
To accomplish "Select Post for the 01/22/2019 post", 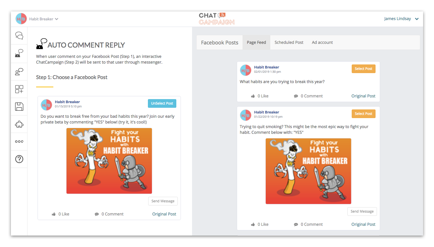I will 363,114.
